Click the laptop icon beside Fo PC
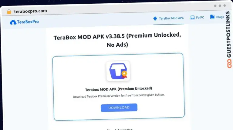The height and width of the screenshot is (130, 233). click(x=192, y=18)
